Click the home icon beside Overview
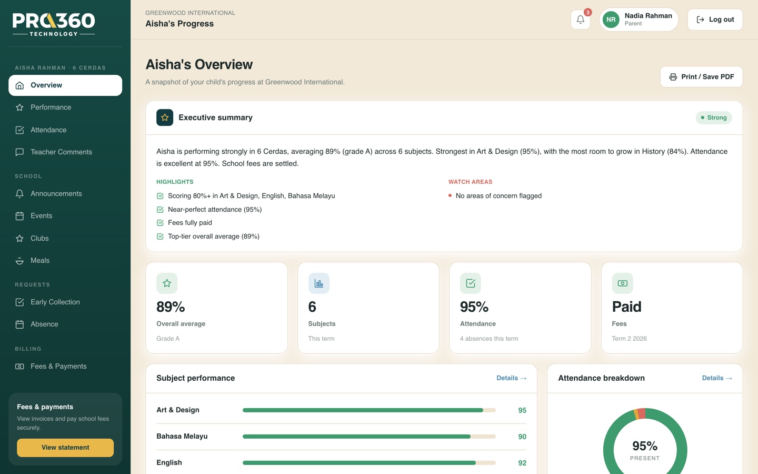 19,85
